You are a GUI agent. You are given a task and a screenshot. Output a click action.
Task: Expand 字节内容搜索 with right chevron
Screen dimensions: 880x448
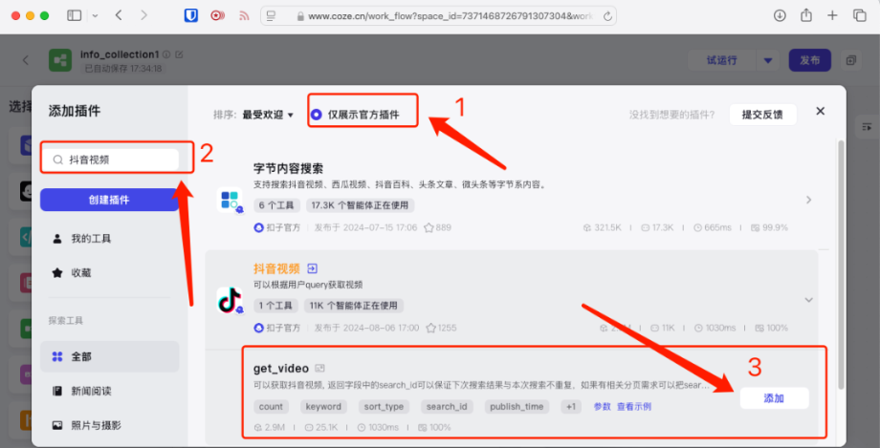(808, 200)
